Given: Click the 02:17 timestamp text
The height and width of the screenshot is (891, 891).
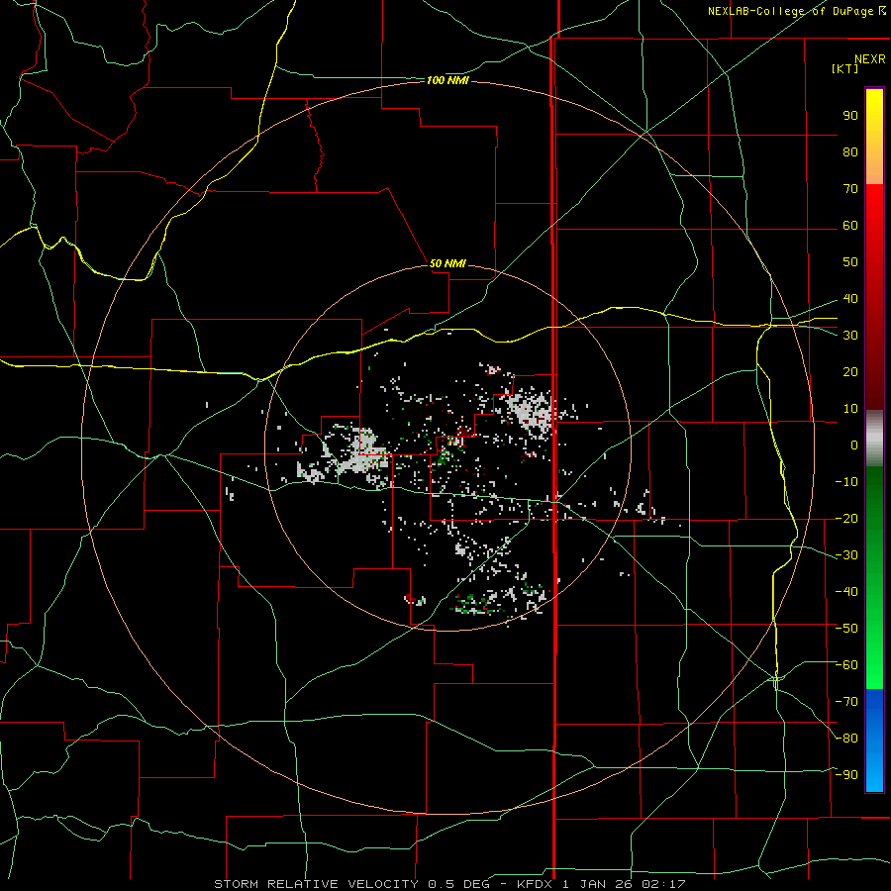Looking at the screenshot, I should (663, 884).
